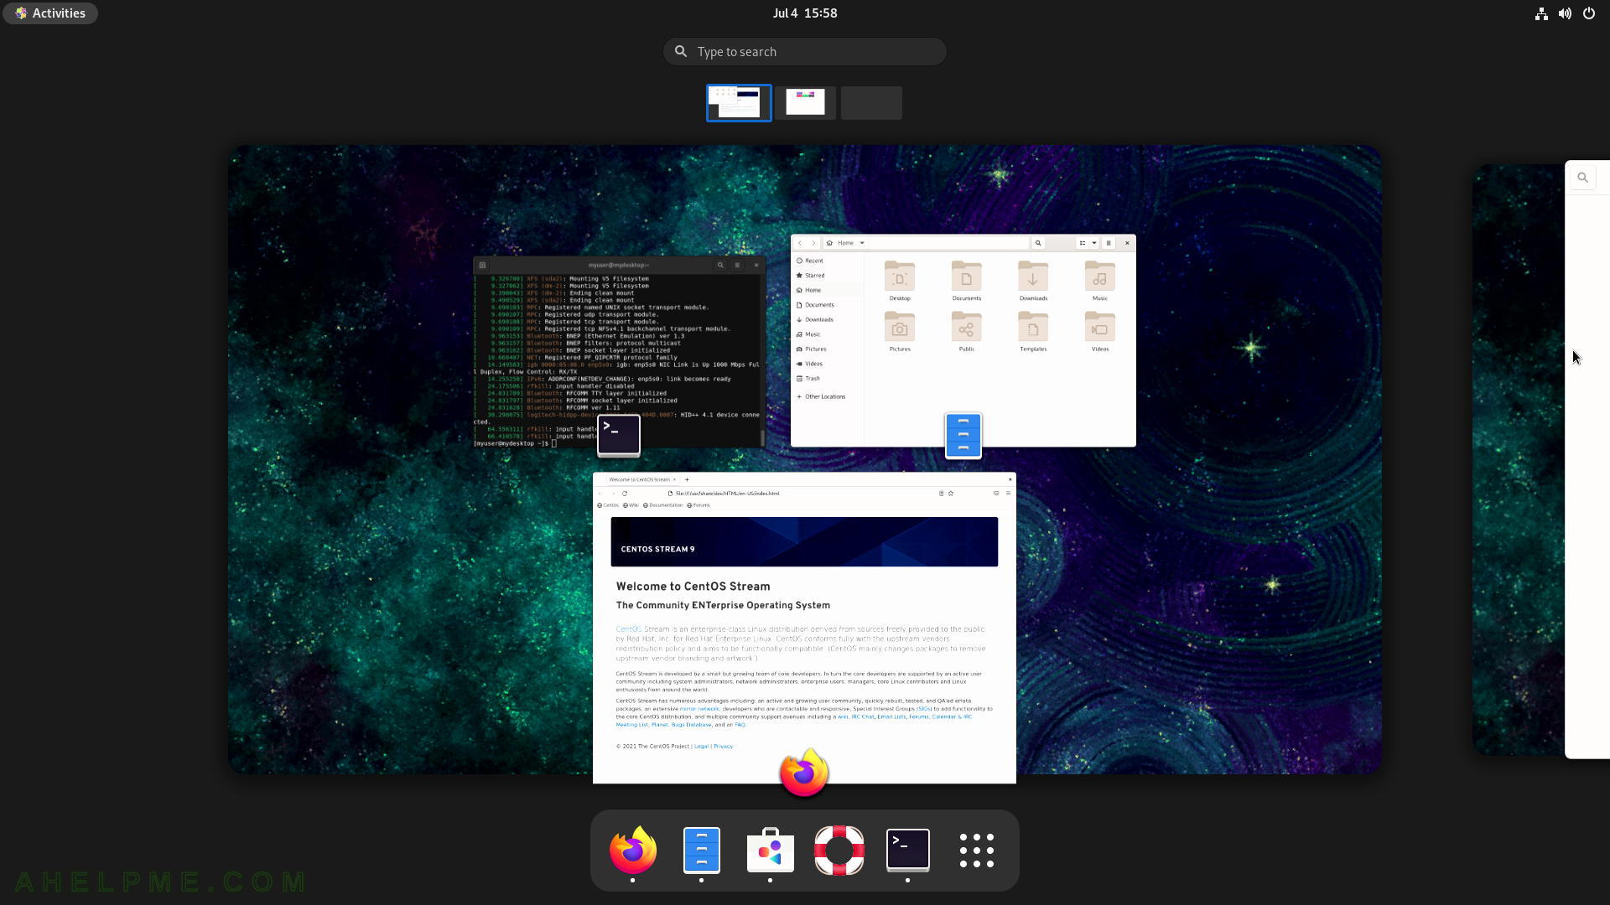Select Home in Files sidebar
This screenshot has width=1610, height=905.
click(x=828, y=290)
